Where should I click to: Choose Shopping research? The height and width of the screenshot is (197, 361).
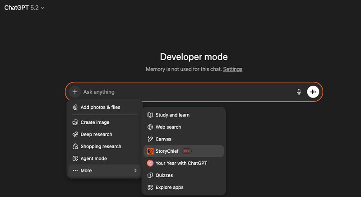pos(105,146)
